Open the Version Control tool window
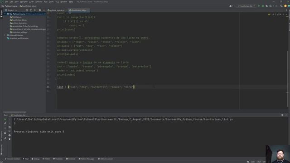290x163 pixels. [x=12, y=159]
